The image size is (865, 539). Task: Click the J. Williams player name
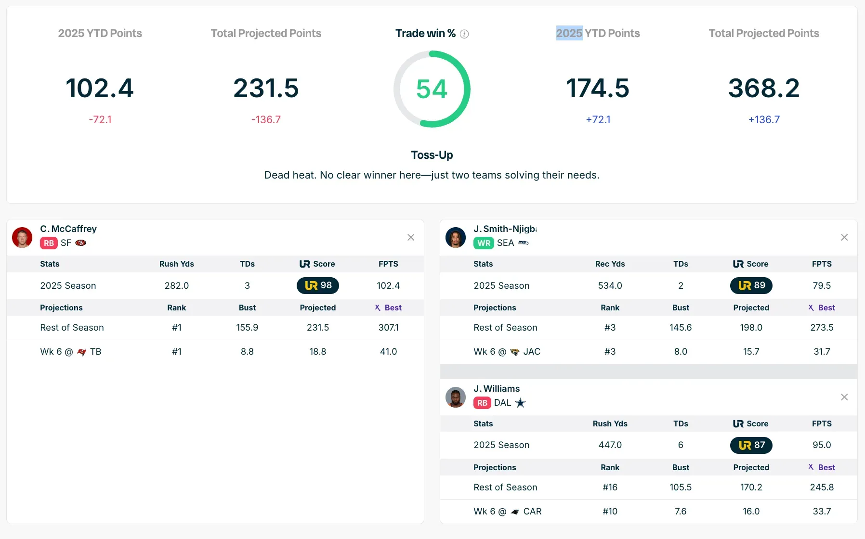pos(497,388)
